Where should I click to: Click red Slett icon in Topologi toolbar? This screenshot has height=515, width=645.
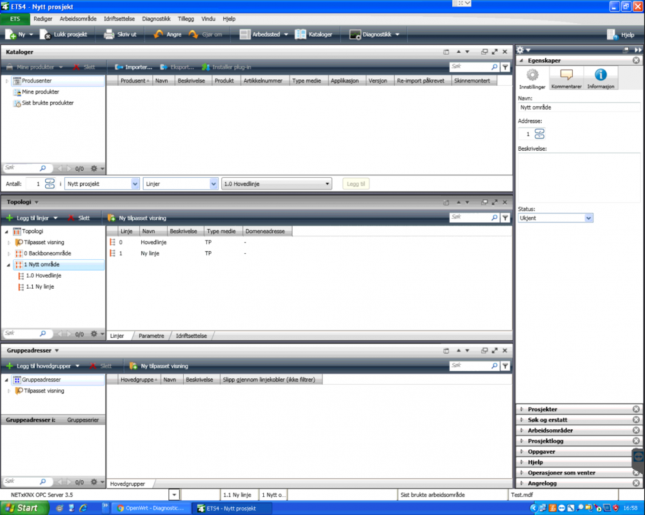pyautogui.click(x=72, y=219)
